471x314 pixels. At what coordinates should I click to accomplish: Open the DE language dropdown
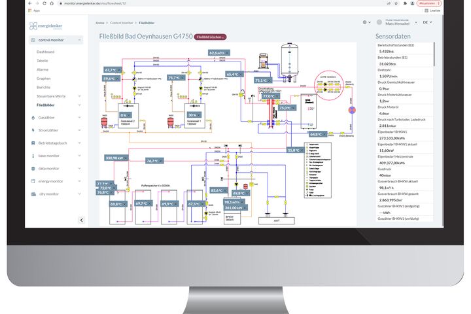click(x=427, y=22)
